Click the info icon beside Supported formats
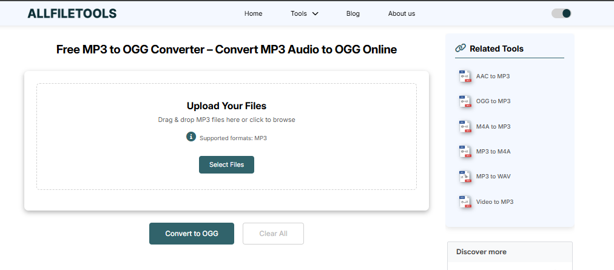Viewport: 614px width, 270px height. pyautogui.click(x=191, y=137)
